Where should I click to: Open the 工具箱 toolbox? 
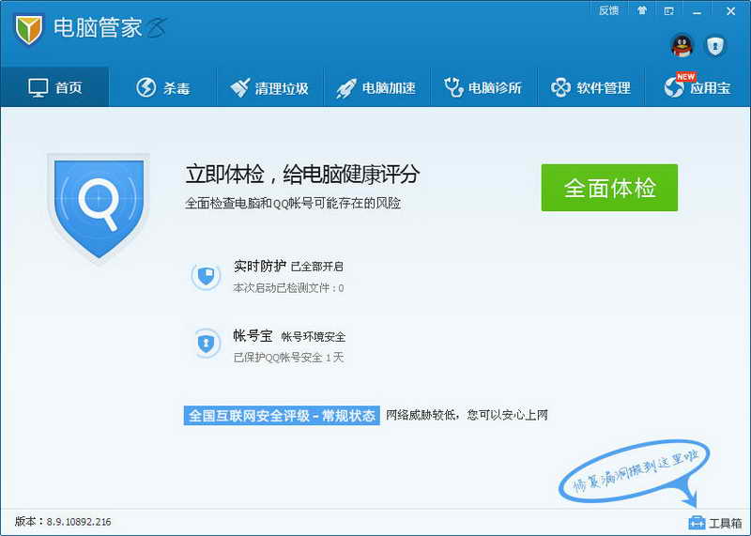[715, 522]
